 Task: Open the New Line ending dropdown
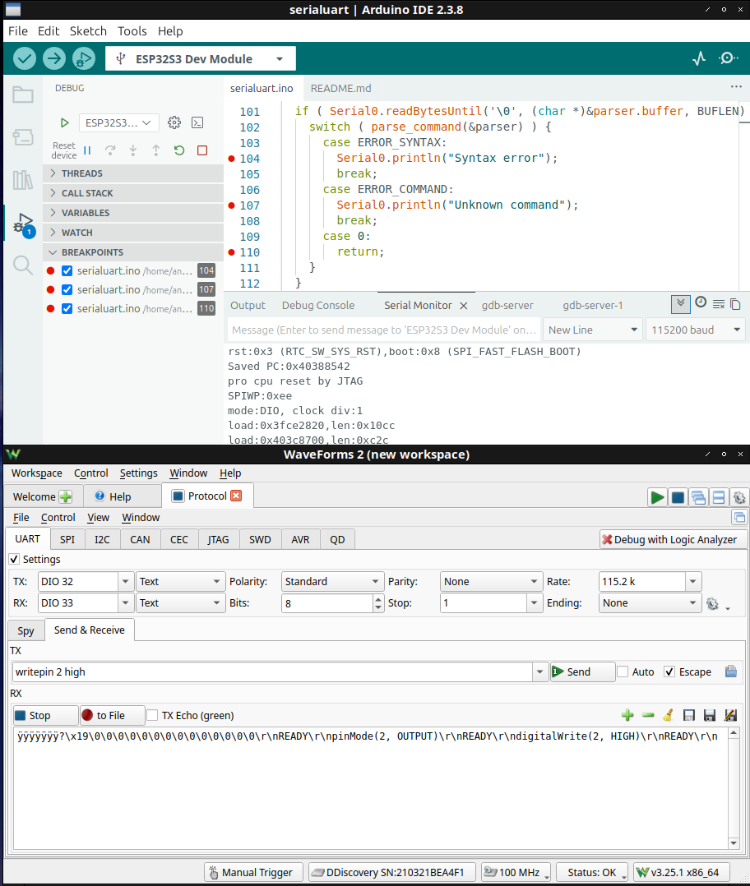click(592, 330)
